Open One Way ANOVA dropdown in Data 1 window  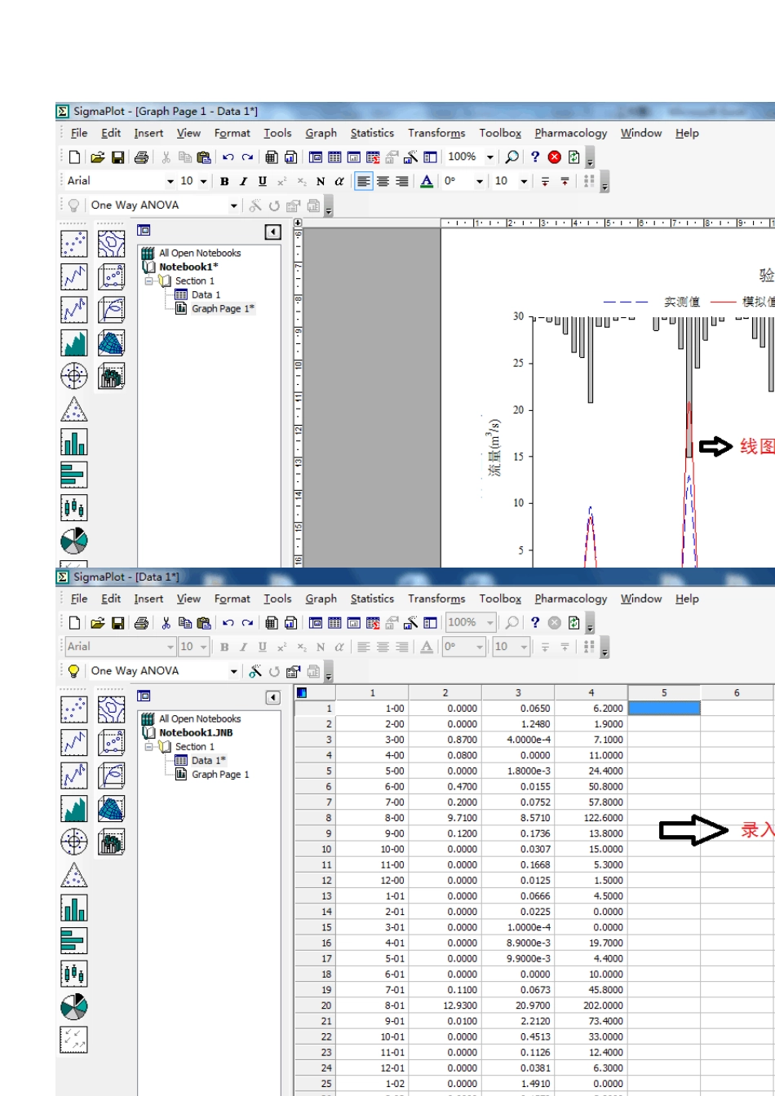(234, 671)
